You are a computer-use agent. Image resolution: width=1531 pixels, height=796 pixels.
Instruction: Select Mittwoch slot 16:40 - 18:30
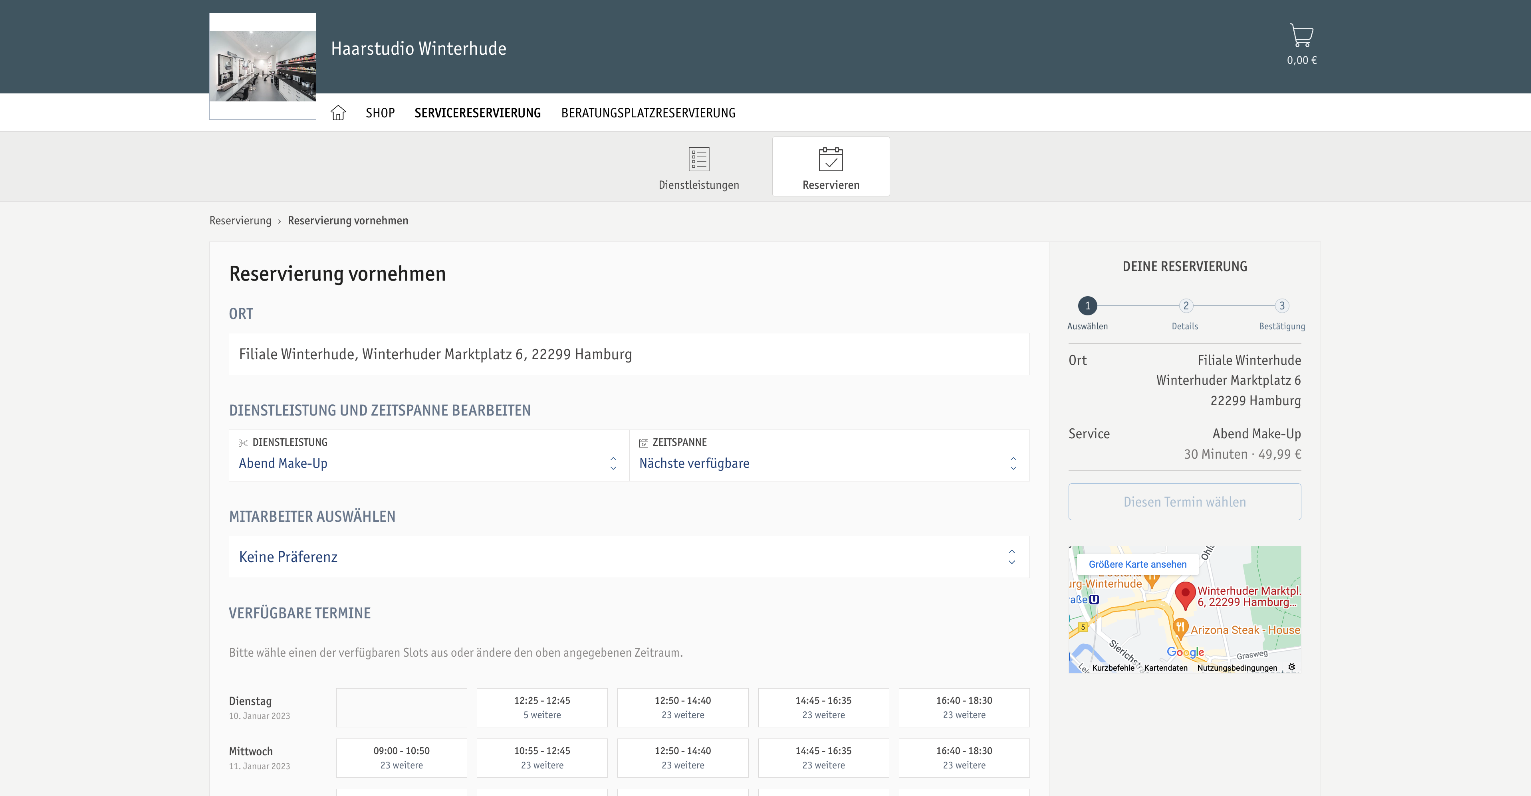[964, 758]
